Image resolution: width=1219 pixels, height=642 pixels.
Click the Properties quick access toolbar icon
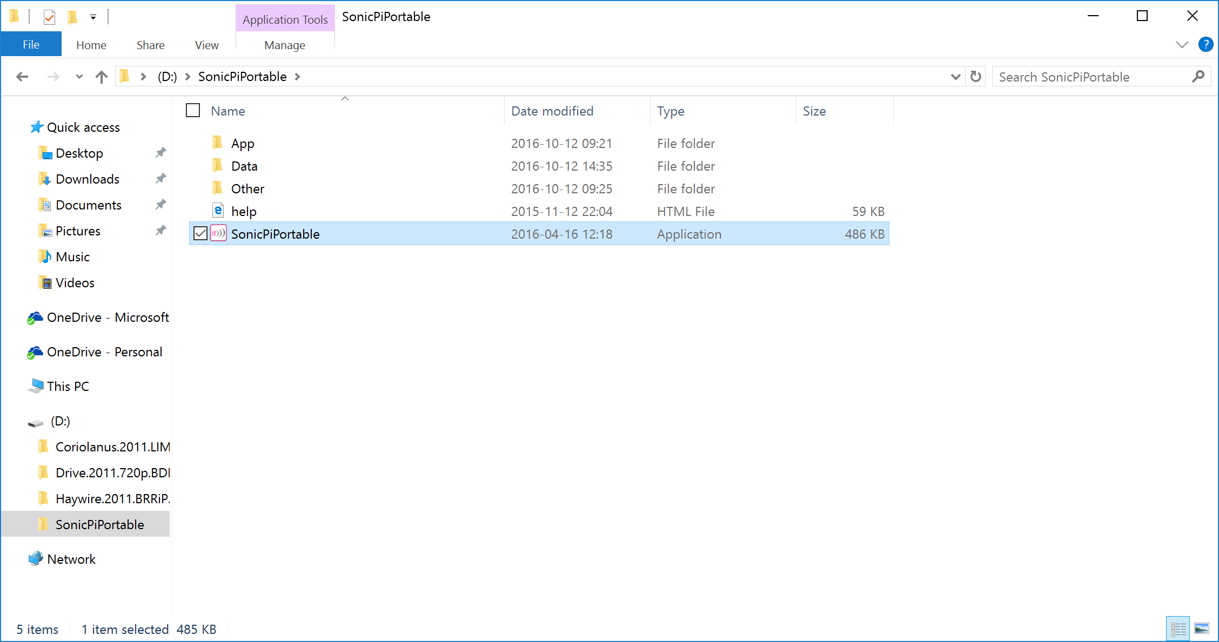coord(49,17)
